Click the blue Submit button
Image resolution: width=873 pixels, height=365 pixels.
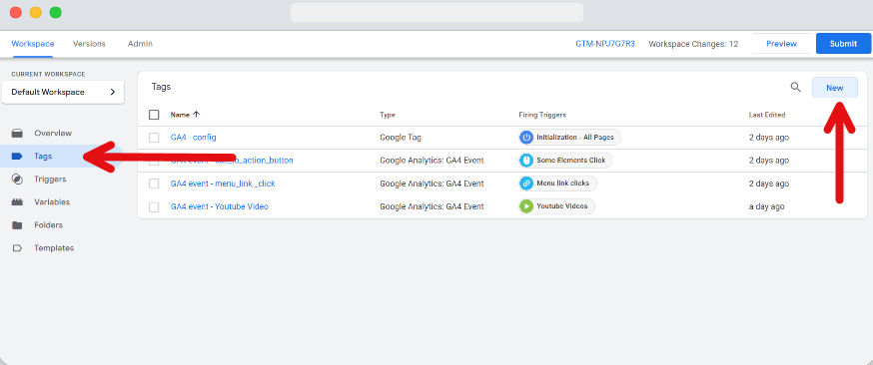pyautogui.click(x=843, y=43)
